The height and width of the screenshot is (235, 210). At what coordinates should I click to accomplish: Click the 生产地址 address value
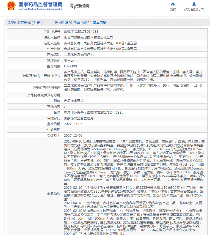100,49
